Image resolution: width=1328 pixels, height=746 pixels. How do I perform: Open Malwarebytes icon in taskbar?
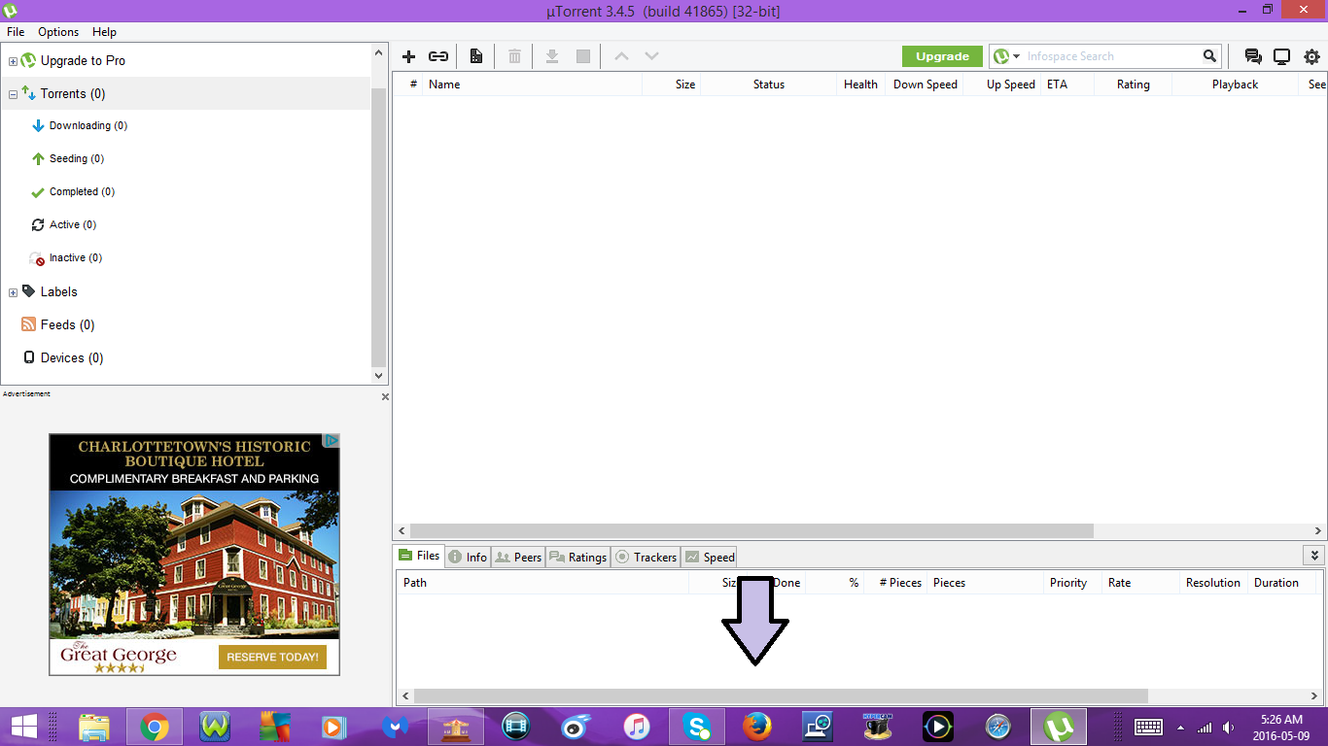click(x=395, y=727)
